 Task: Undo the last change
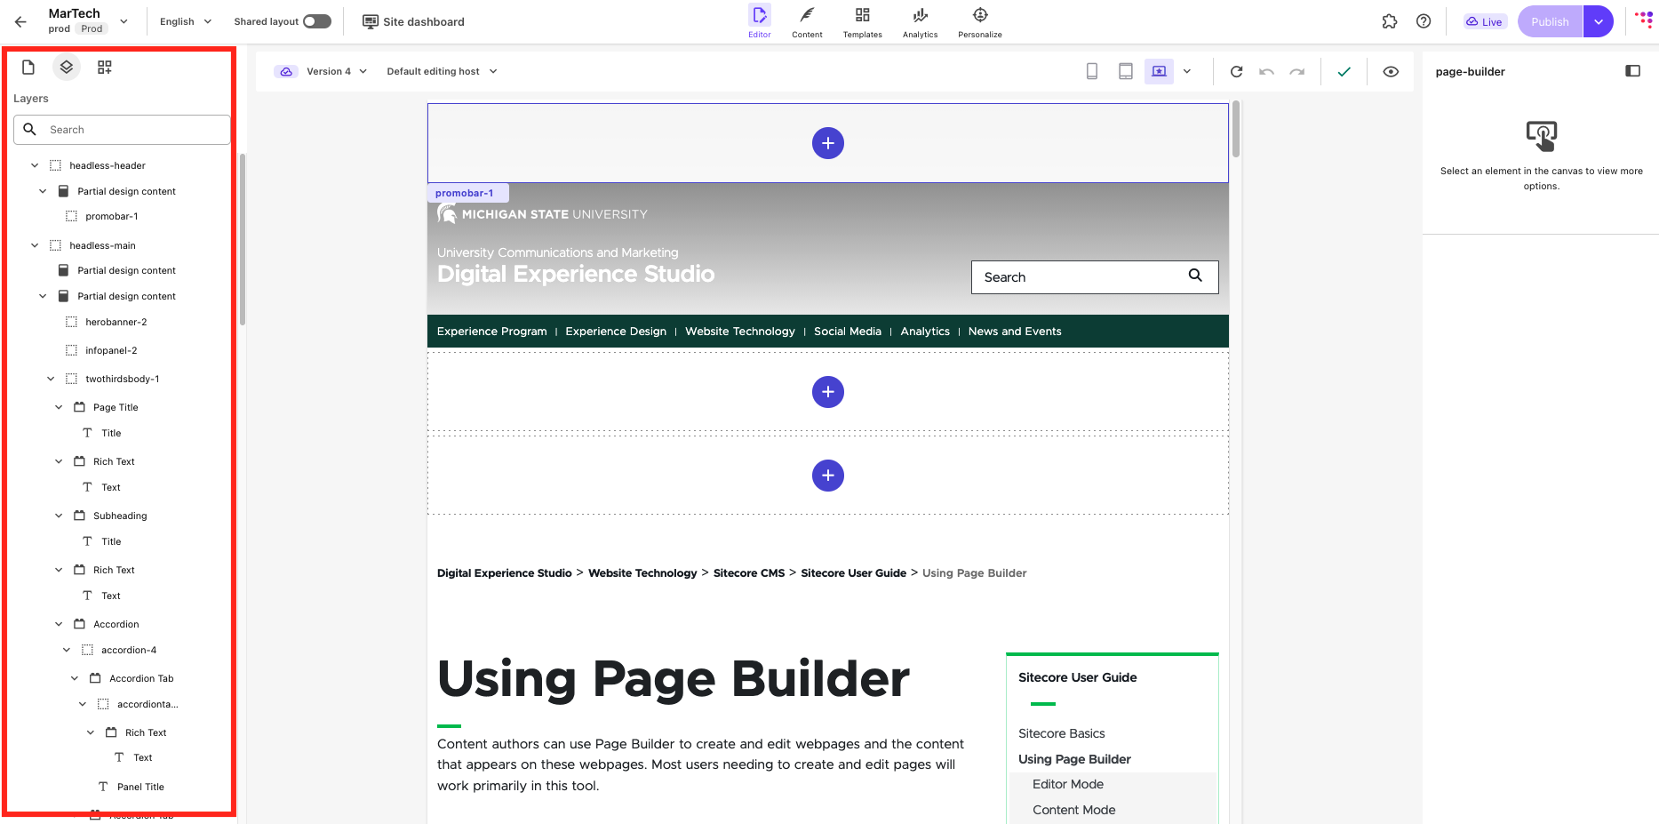[x=1267, y=72]
